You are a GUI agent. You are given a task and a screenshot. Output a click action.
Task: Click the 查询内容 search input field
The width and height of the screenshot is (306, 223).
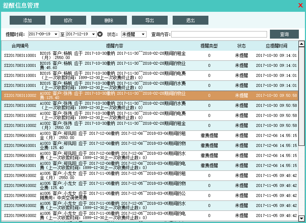click(219, 34)
